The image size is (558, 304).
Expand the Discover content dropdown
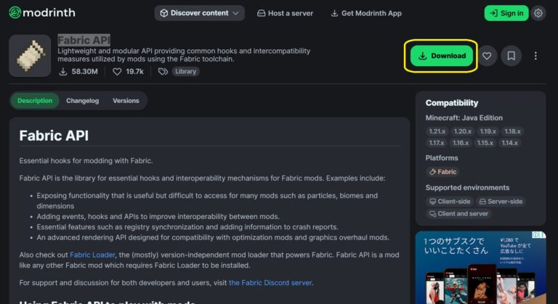click(x=199, y=13)
